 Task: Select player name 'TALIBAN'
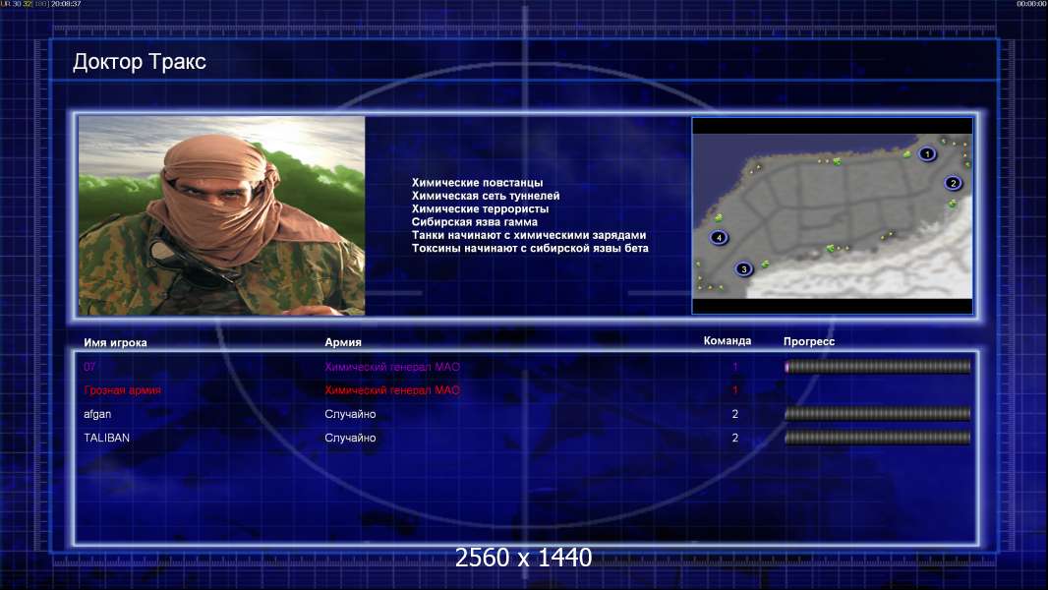[107, 438]
